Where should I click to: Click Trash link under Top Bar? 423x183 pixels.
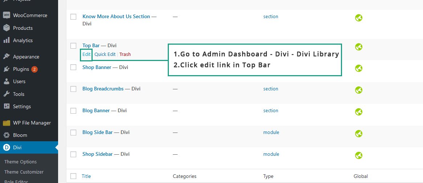point(125,54)
